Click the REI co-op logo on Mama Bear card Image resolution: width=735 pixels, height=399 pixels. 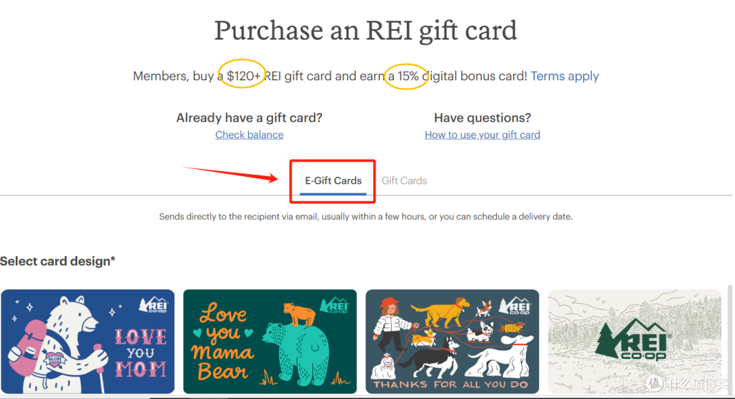(x=334, y=305)
